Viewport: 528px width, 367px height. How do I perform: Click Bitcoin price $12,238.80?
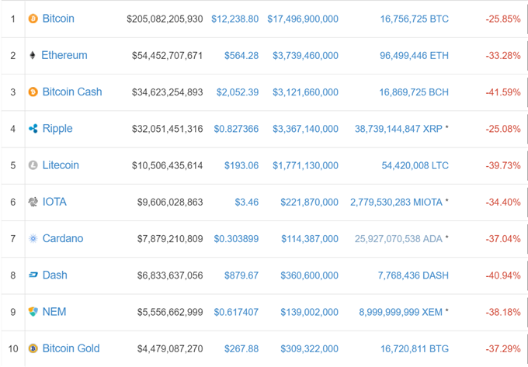click(x=235, y=19)
